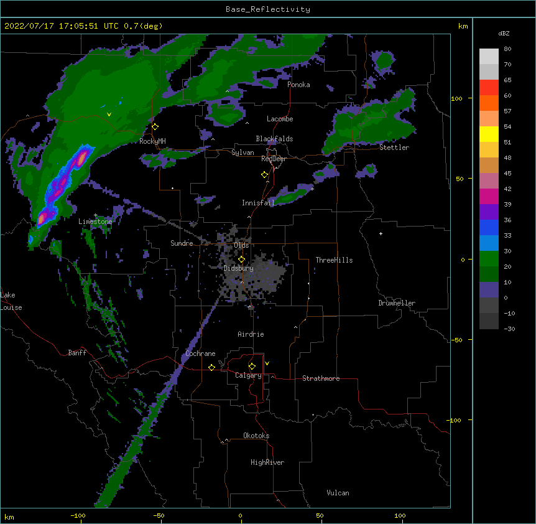Screen dimensions: 536x524
Task: Click the km unit label at bottom left
Action: point(9,517)
